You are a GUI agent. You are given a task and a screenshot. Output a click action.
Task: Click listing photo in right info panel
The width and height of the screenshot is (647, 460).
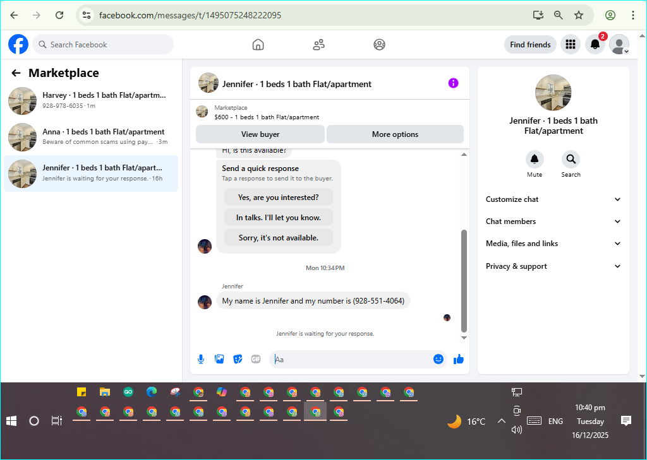coord(553,93)
